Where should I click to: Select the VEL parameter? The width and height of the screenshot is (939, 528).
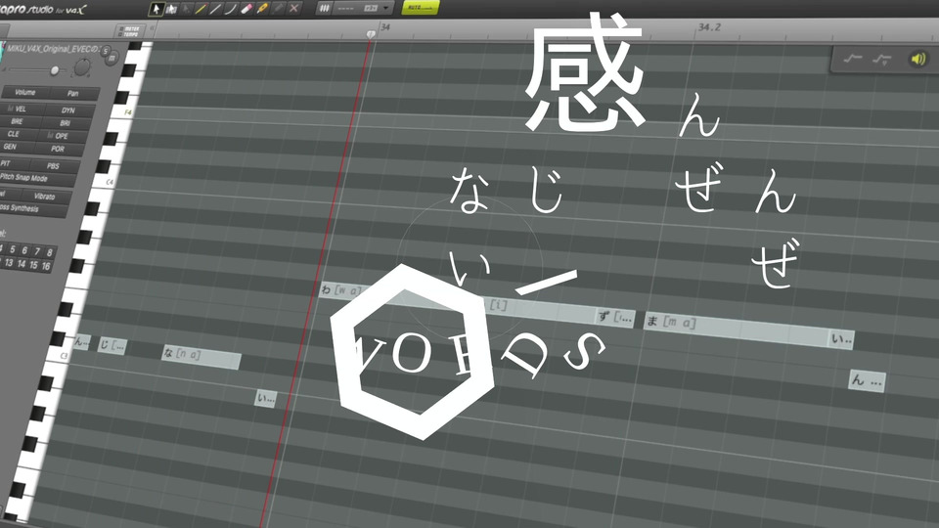tap(20, 109)
